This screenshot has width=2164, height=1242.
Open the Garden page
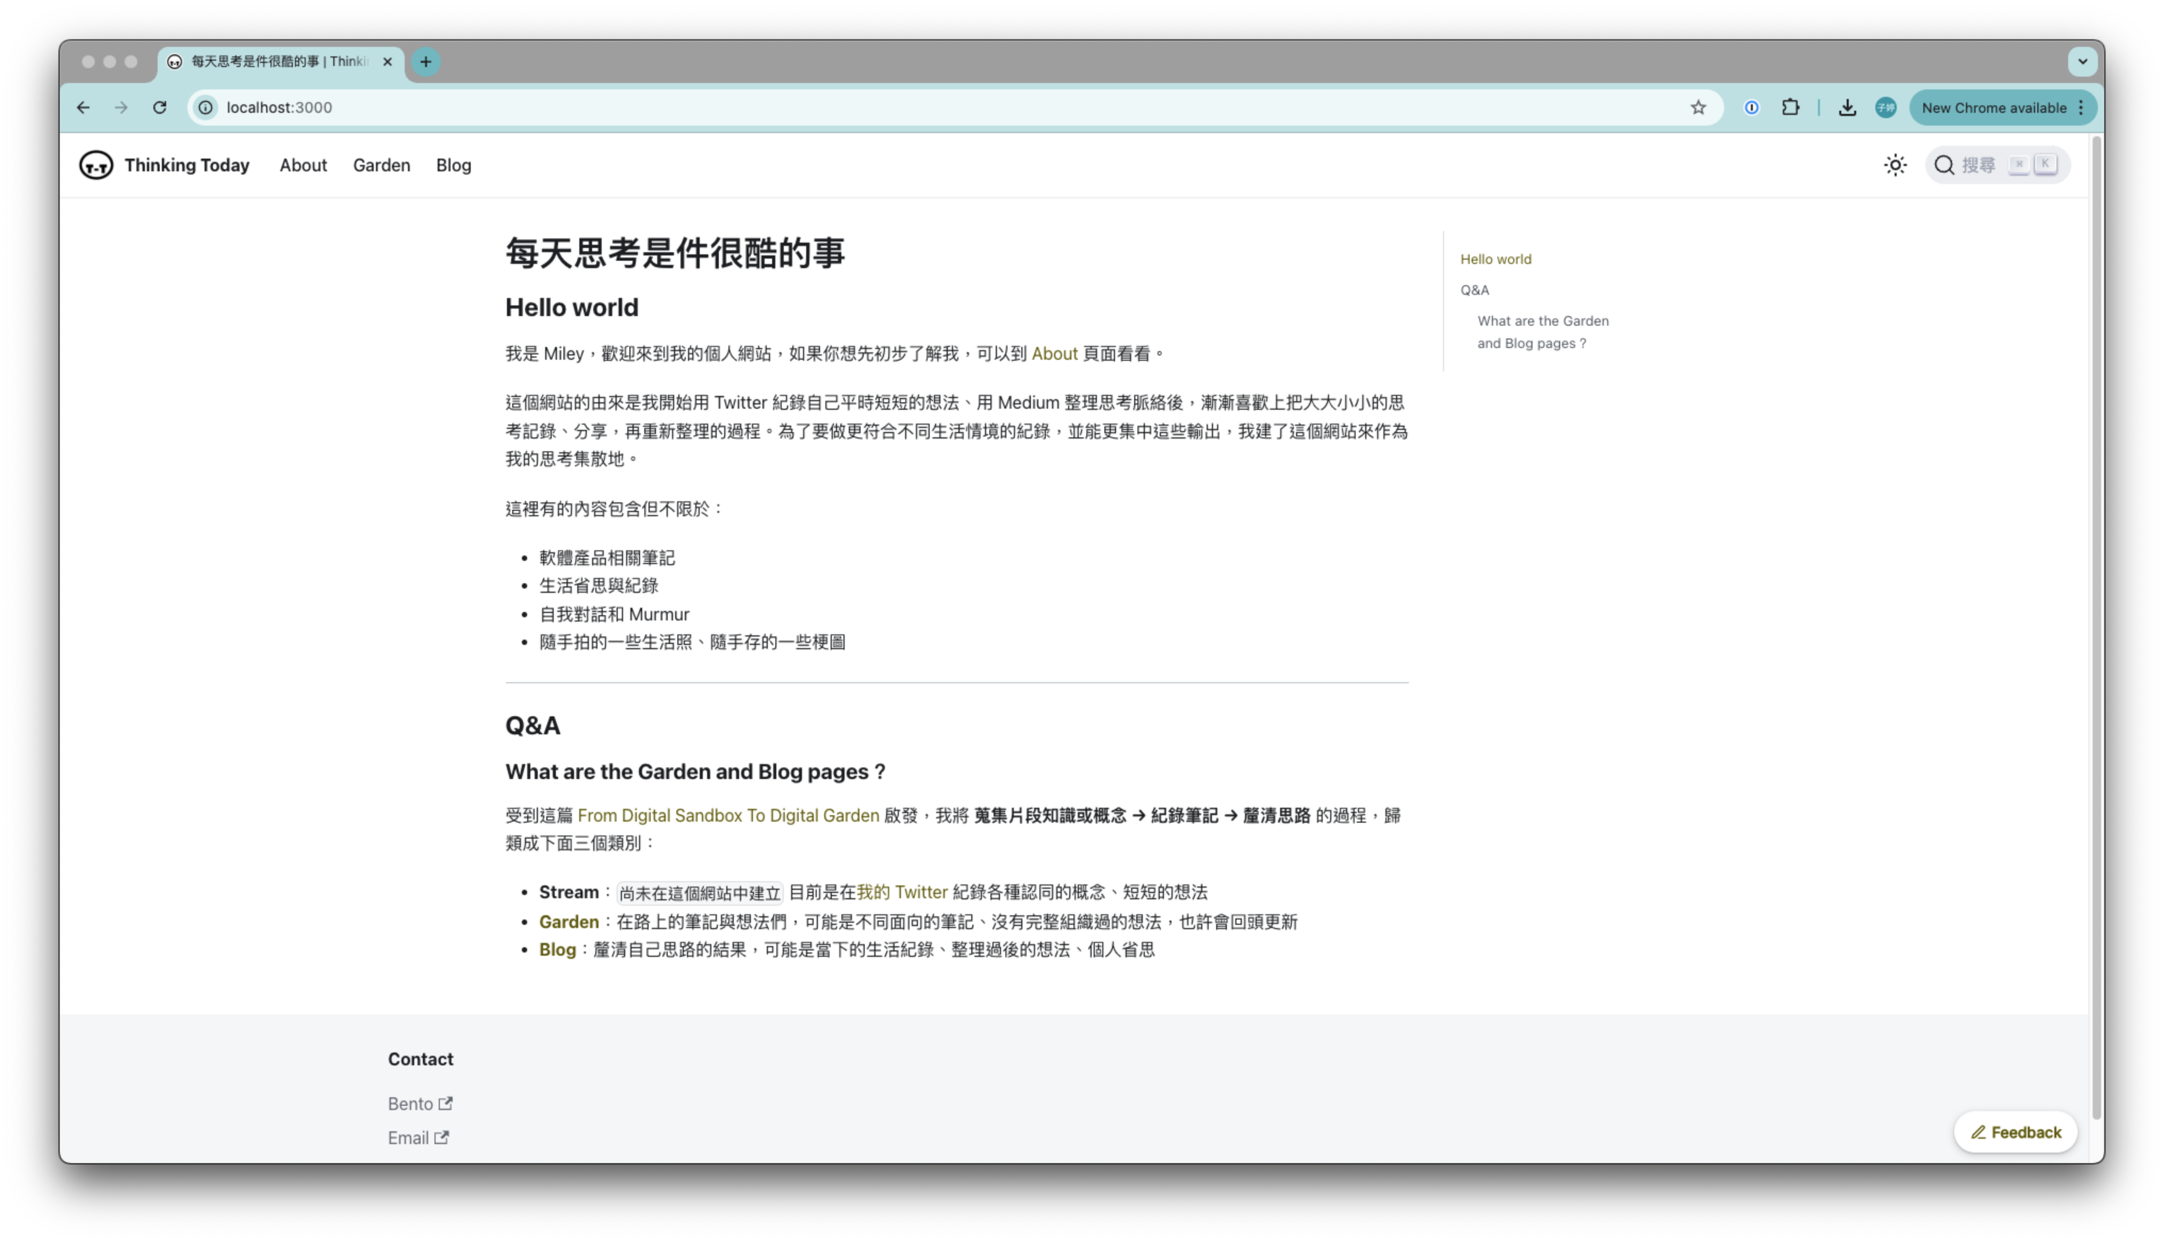[382, 165]
